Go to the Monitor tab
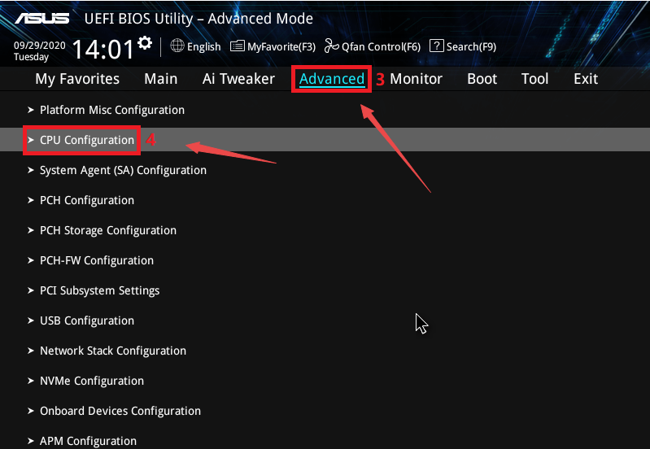Viewport: 650px width, 449px height. 417,79
